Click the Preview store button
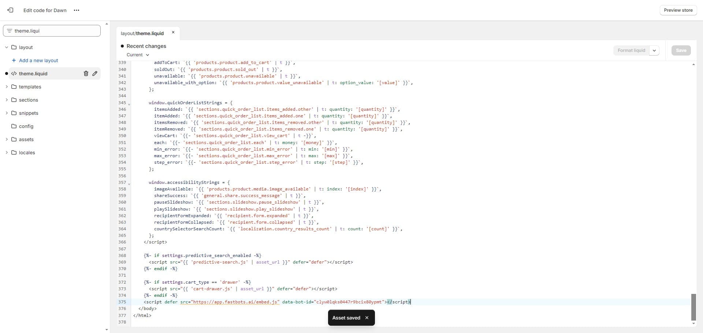Screen dimensions: 703x333 click(678, 10)
